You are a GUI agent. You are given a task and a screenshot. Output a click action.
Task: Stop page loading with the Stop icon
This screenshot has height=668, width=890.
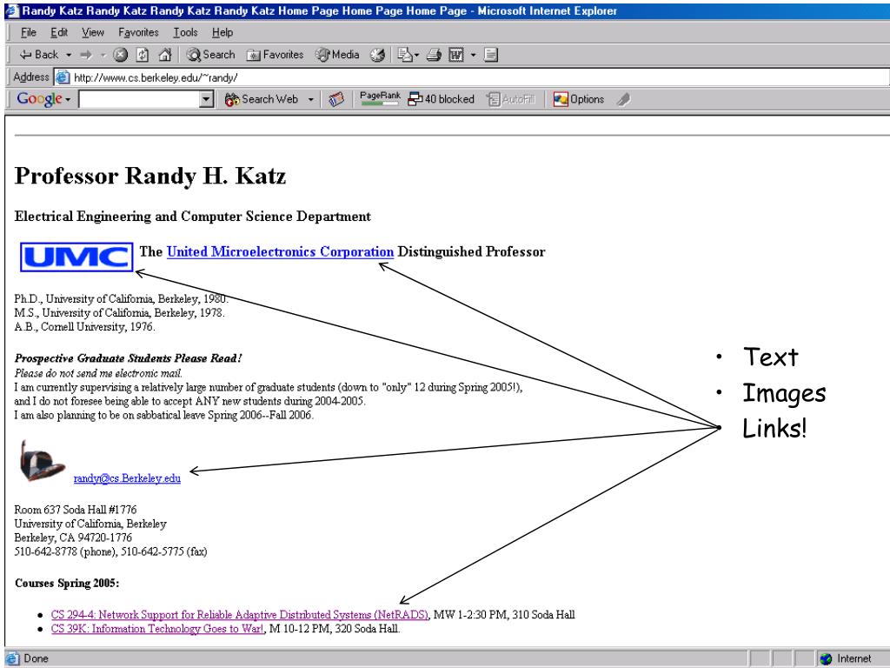[120, 55]
